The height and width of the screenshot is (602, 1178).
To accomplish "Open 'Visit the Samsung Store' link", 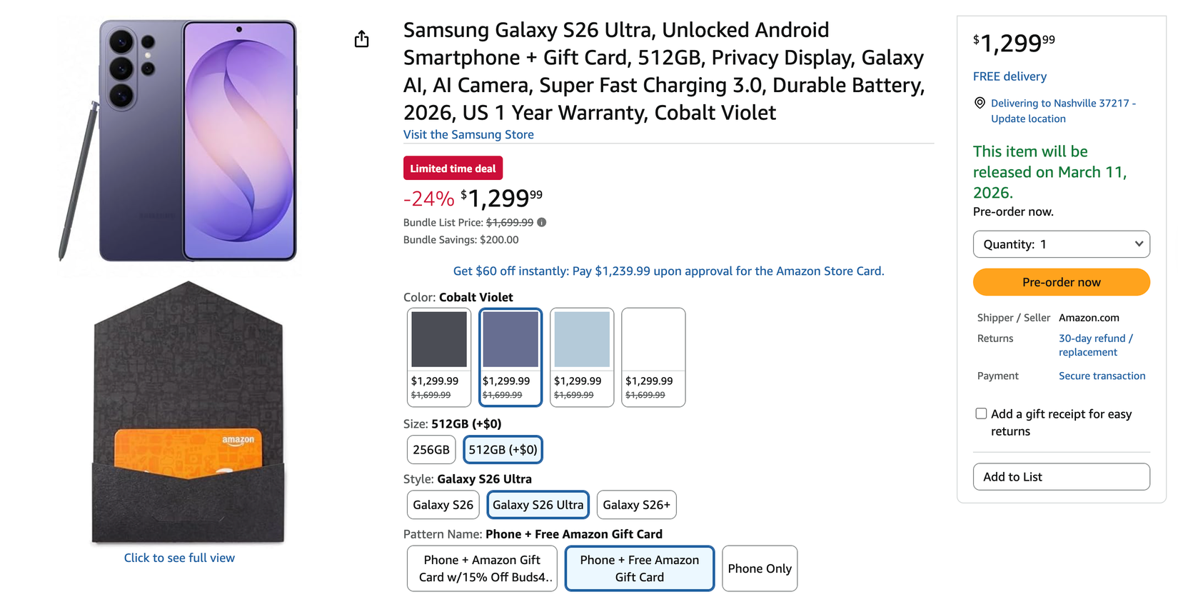I will tap(468, 134).
